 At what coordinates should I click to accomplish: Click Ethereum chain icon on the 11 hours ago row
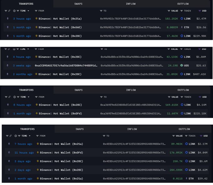(9, 152)
